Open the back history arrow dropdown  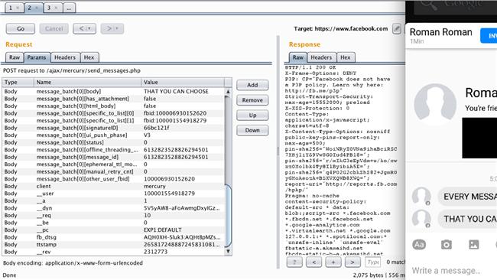[x=84, y=28]
